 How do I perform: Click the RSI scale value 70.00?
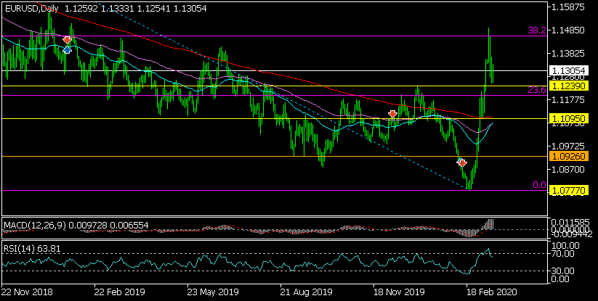[x=564, y=253]
